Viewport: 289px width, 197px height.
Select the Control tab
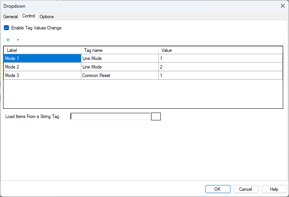(29, 16)
